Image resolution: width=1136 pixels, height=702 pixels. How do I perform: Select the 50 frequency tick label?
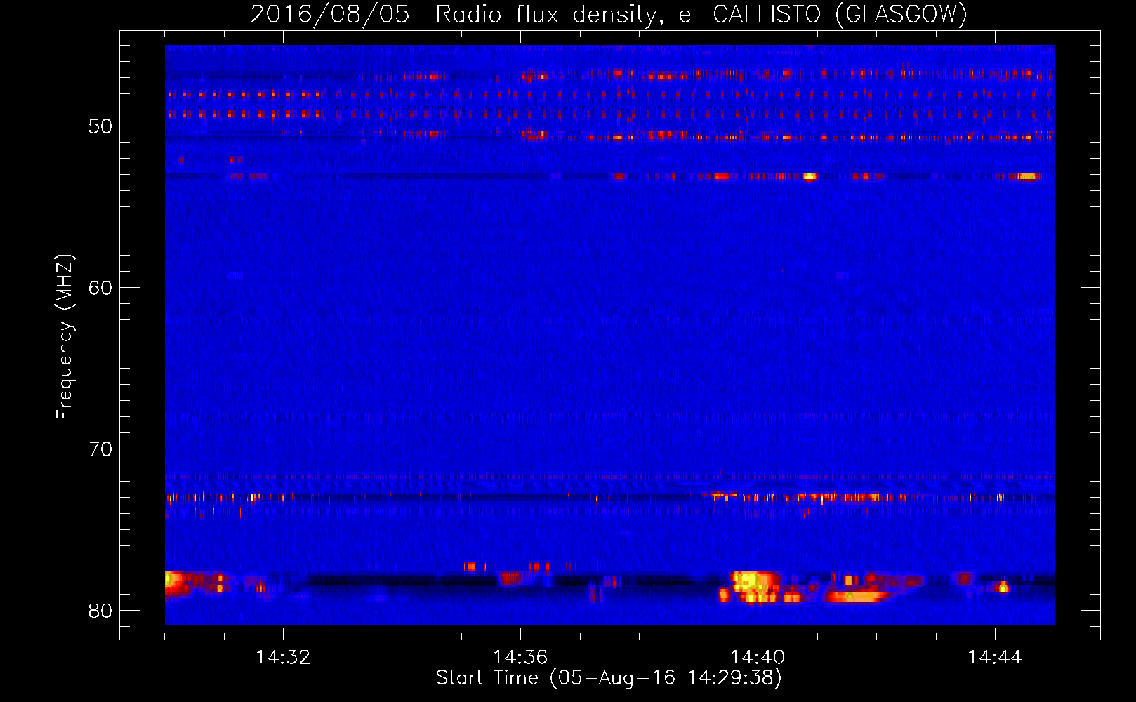[x=100, y=126]
